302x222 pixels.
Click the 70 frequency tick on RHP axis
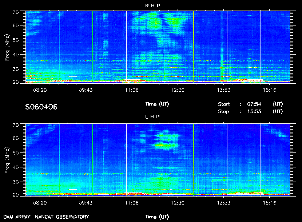coord(16,12)
